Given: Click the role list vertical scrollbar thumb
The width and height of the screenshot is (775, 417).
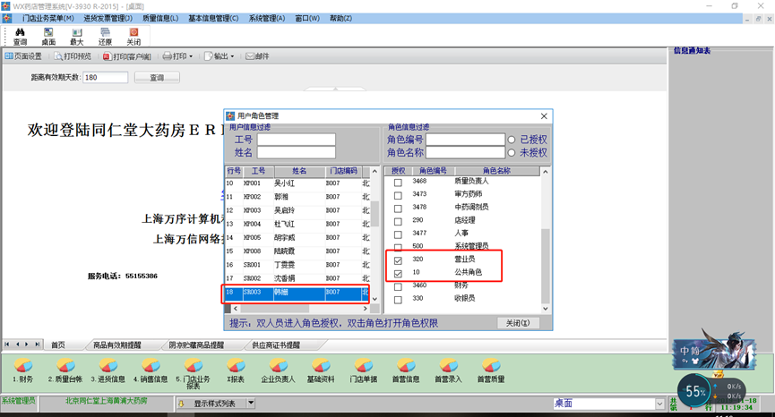Looking at the screenshot, I should point(545,266).
